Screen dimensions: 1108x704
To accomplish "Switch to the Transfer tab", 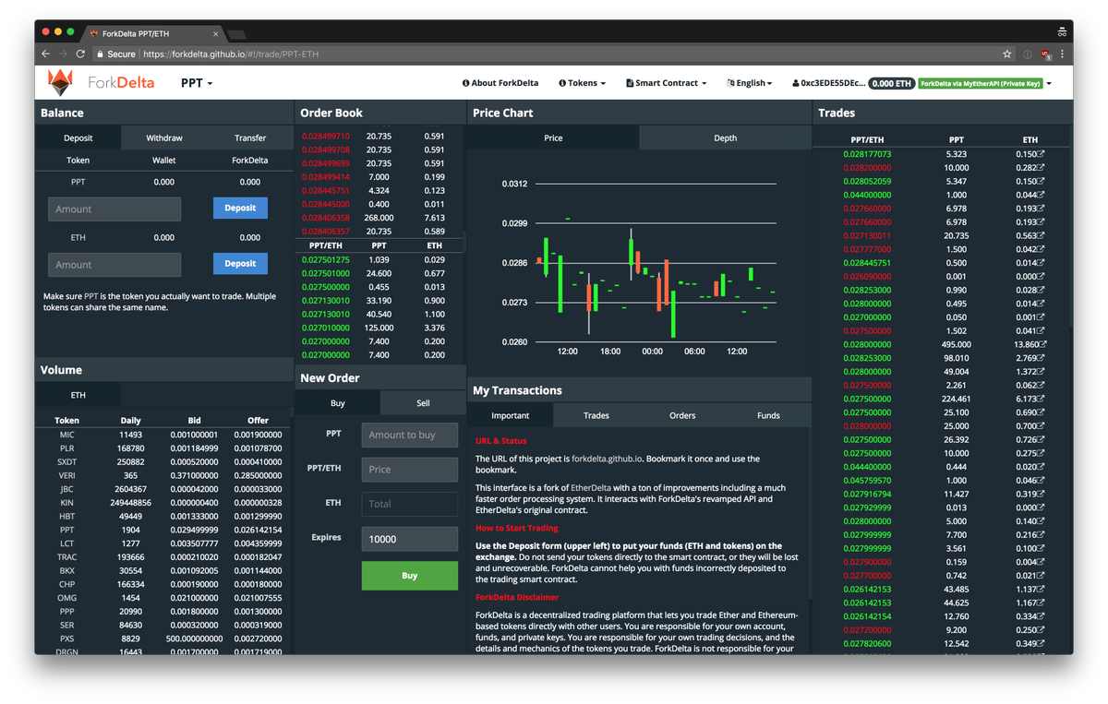I will pos(250,137).
